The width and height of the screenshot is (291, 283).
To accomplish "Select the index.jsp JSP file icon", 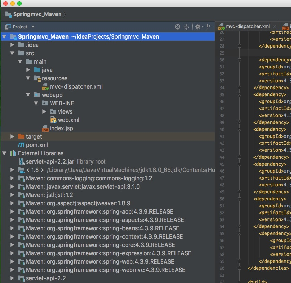I will 45,128.
